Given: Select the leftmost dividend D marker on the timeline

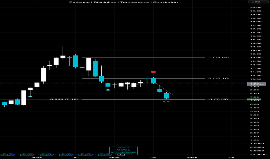Looking at the screenshot, I should (x=12, y=155).
